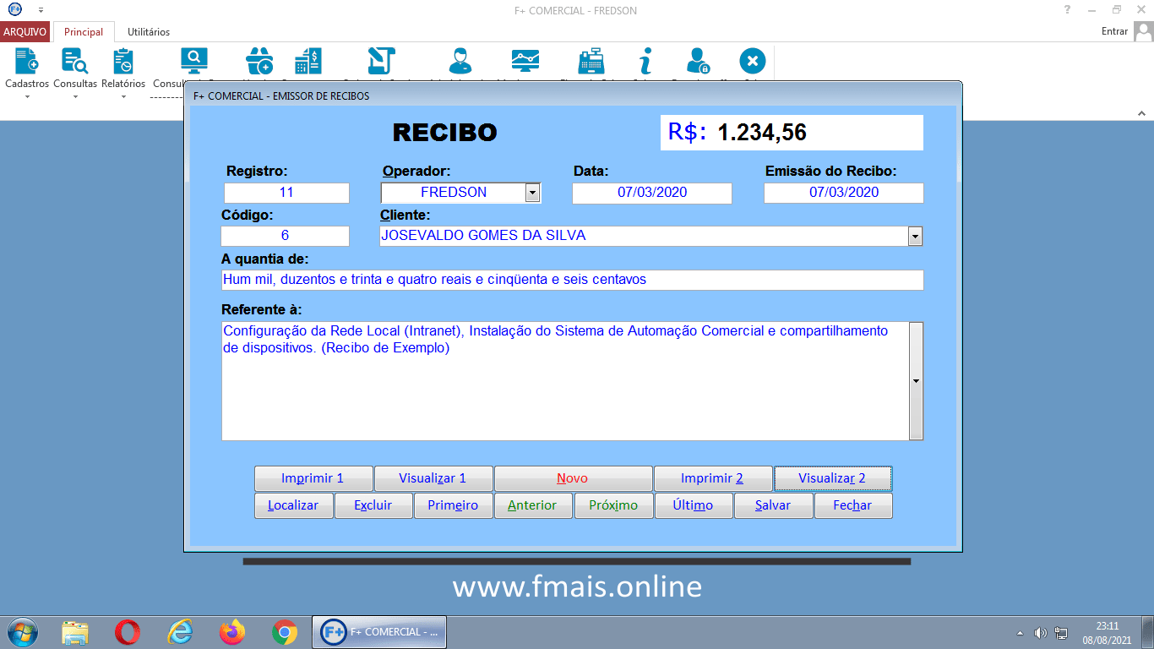The image size is (1154, 649).
Task: Launch Opera browser from taskbar
Action: pyautogui.click(x=128, y=631)
